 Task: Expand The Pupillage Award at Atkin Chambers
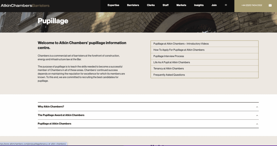point(61,115)
